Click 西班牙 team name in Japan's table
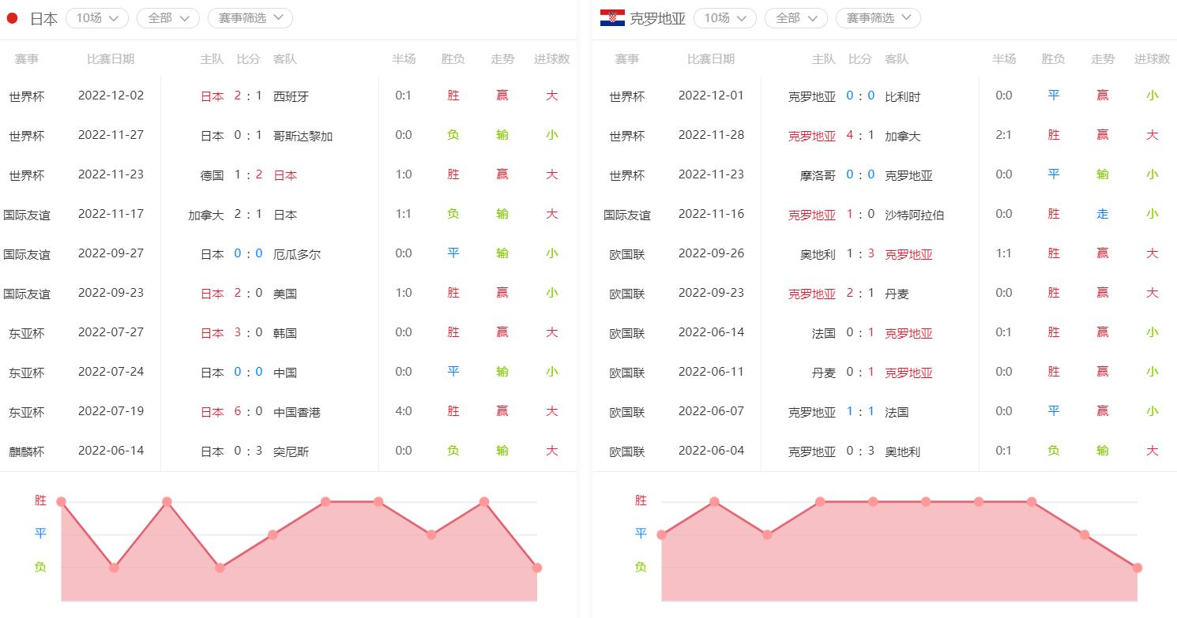1177x618 pixels. (291, 96)
